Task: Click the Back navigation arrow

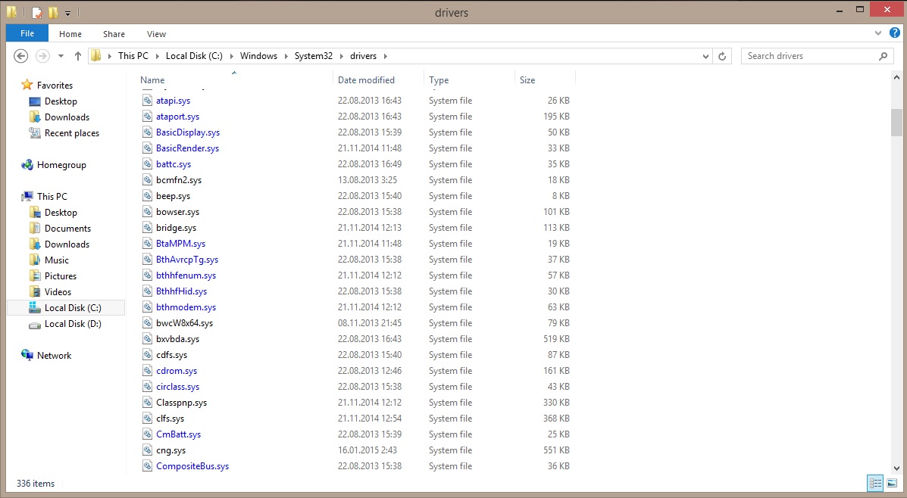Action: tap(21, 56)
